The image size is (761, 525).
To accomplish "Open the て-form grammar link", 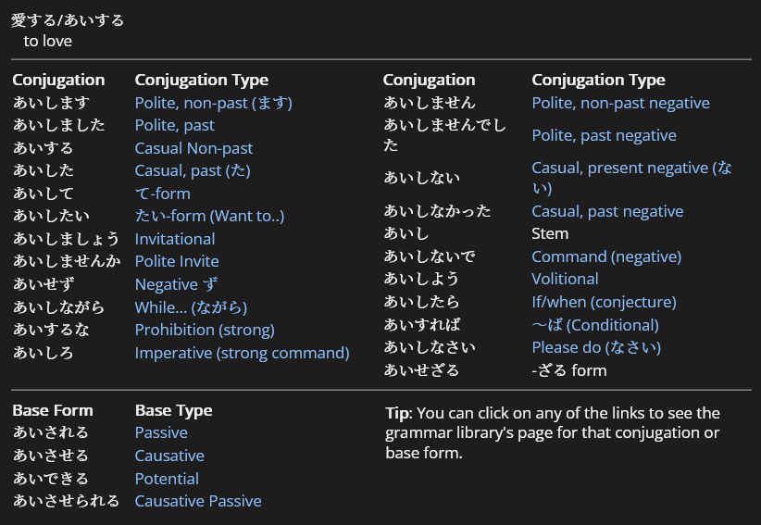I will tap(162, 194).
